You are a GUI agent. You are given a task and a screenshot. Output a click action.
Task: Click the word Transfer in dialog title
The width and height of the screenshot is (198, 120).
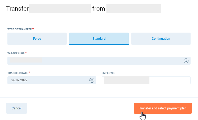pos(17,8)
